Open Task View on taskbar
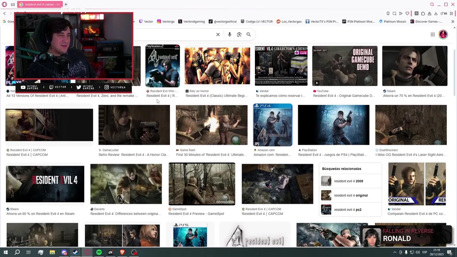 pyautogui.click(x=29, y=252)
